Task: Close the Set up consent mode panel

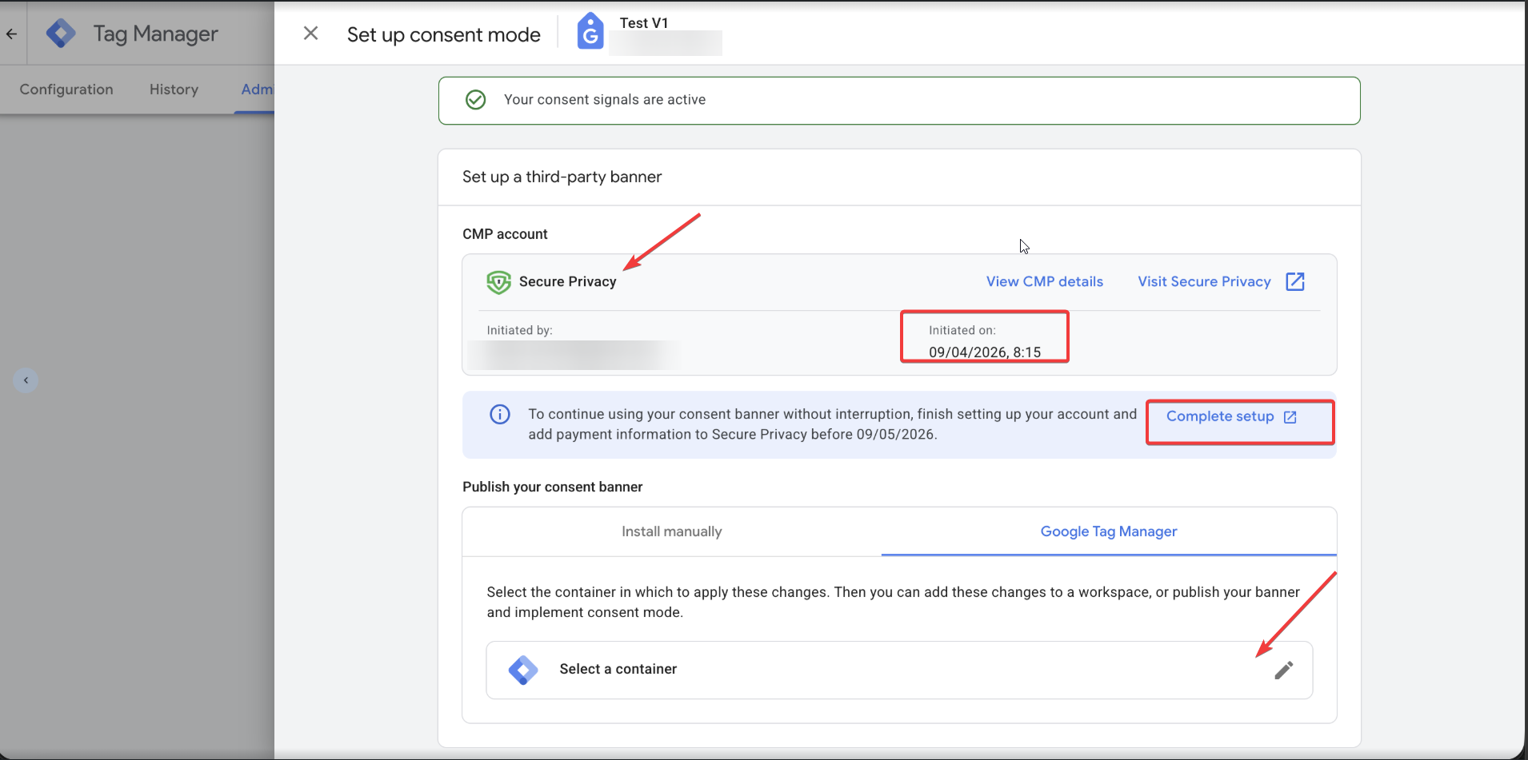Action: 310,33
